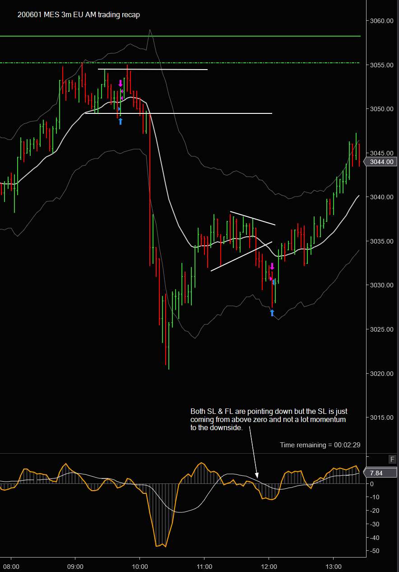Image resolution: width=399 pixels, height=572 pixels.
Task: Click the magenta sell arrow near 09:40
Action: point(121,84)
